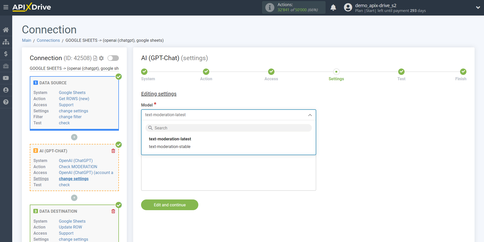
Task: Delete the Data Destination block
Action: (113, 211)
